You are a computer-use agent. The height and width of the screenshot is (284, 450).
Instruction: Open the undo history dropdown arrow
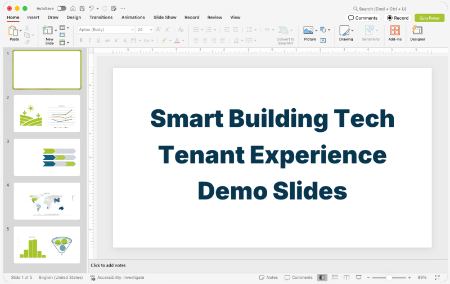tap(97, 8)
